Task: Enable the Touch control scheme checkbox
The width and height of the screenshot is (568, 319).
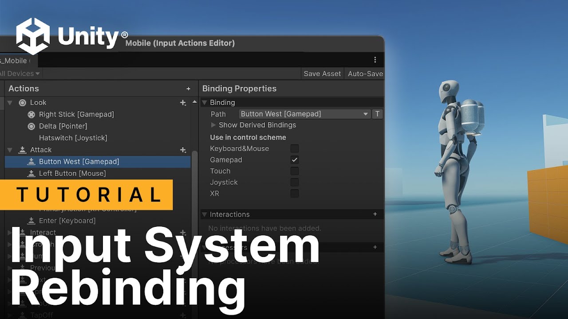Action: (x=294, y=171)
